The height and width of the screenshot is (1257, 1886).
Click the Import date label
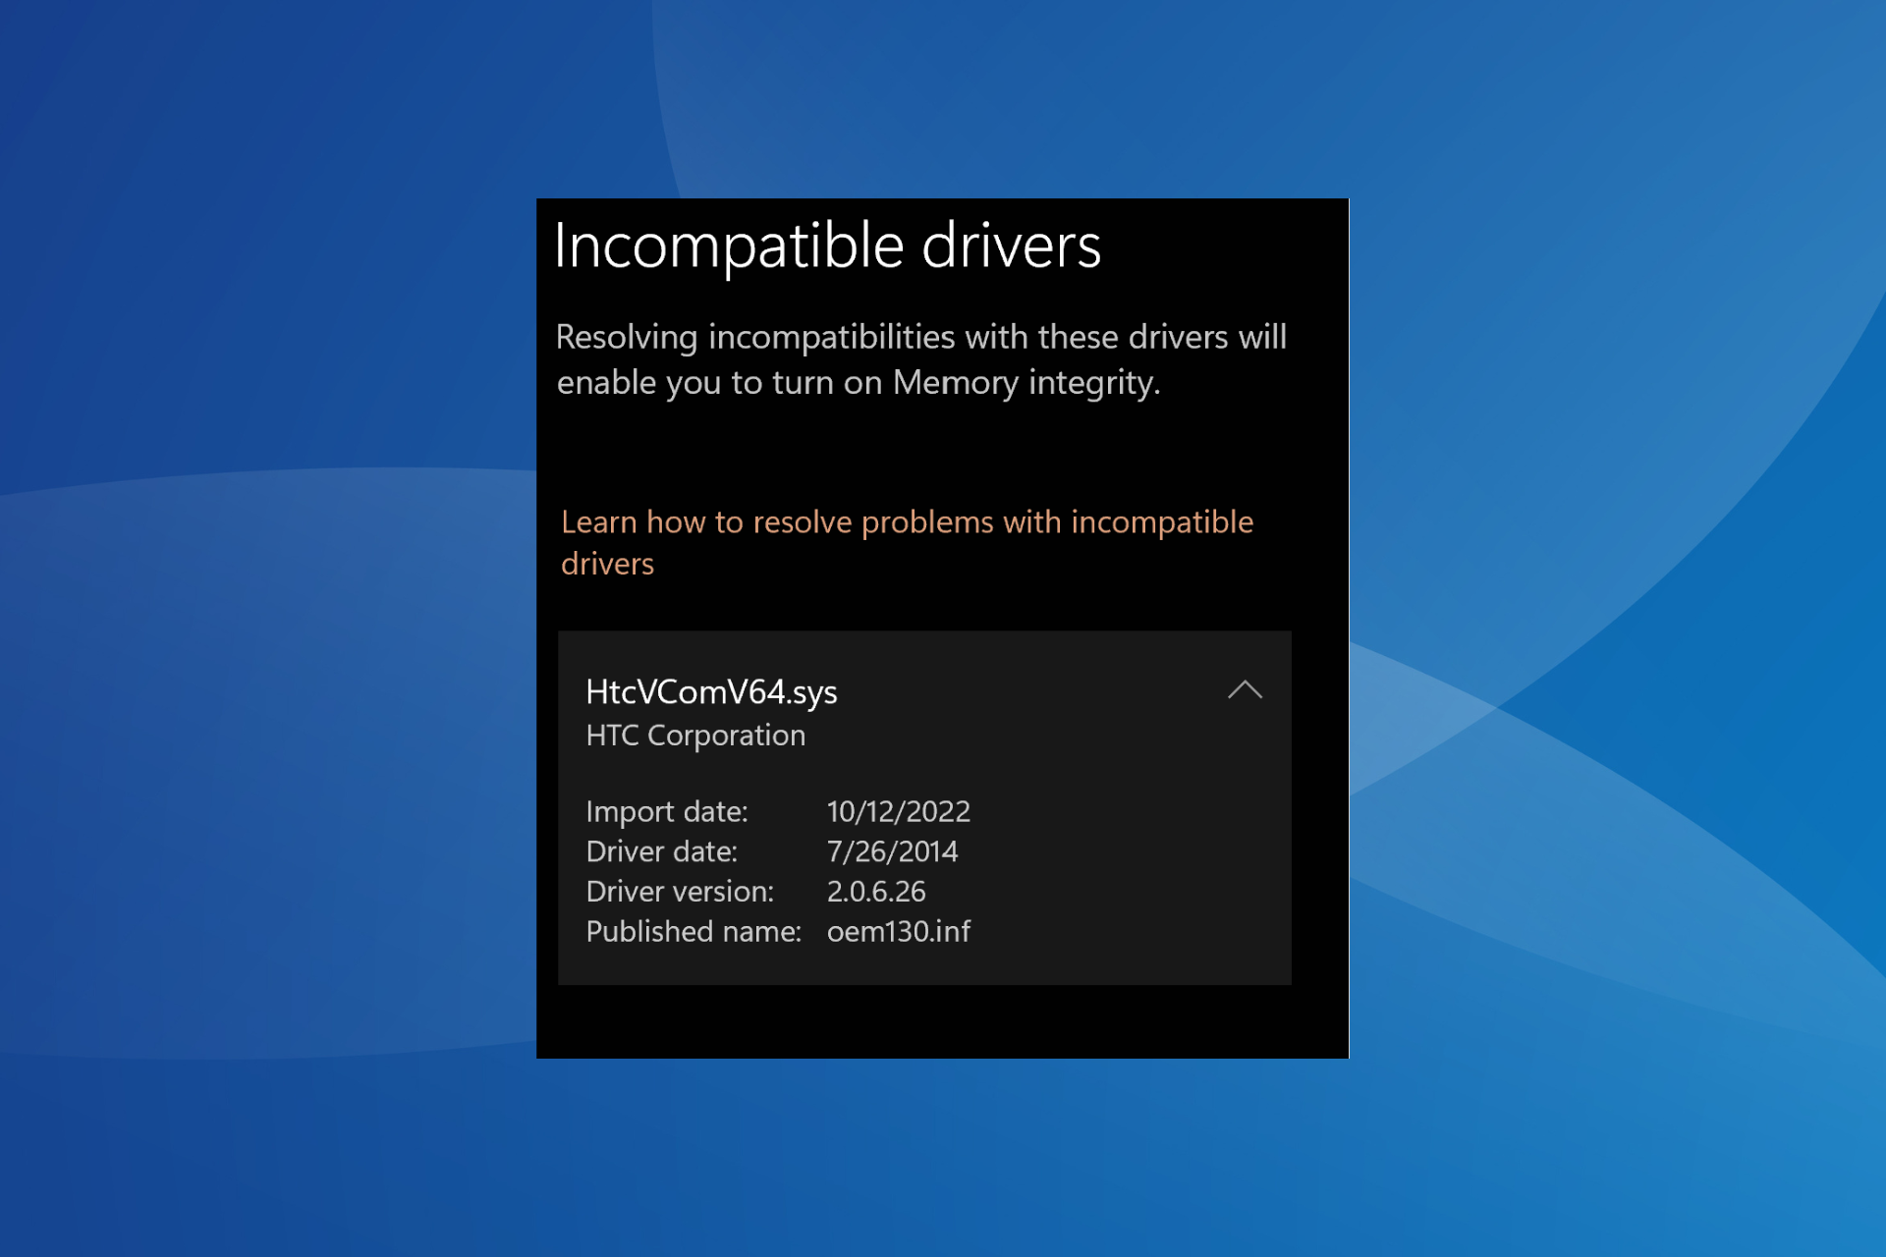(x=668, y=811)
